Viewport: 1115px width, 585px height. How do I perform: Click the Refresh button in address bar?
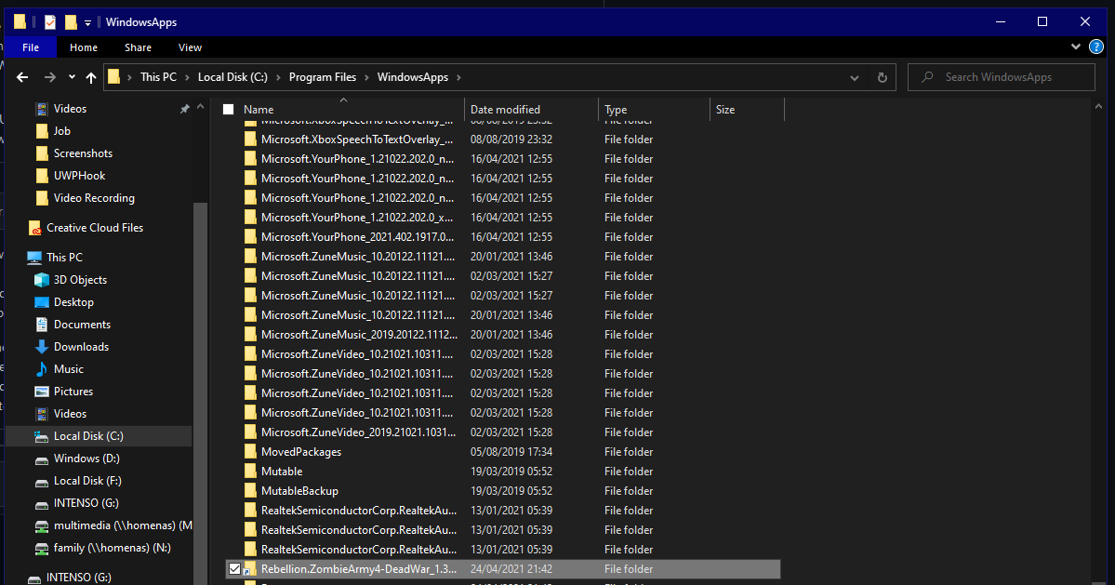click(883, 77)
